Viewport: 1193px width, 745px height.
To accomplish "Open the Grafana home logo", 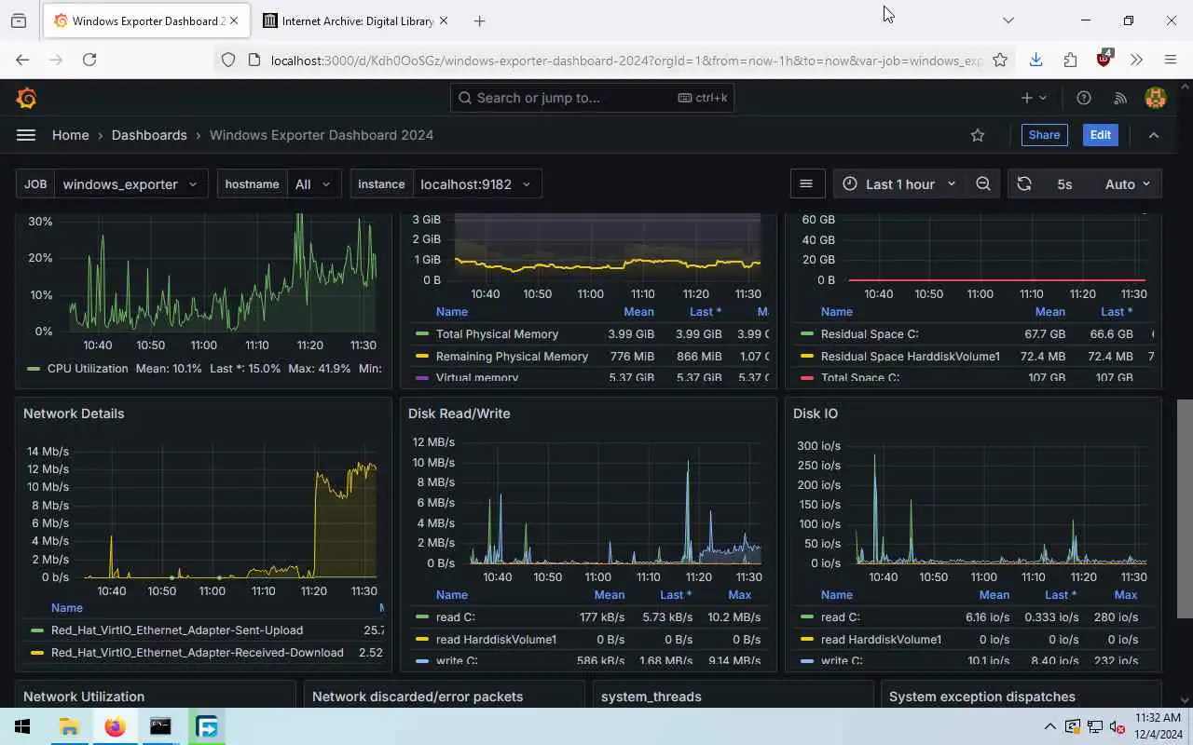I will point(26,98).
